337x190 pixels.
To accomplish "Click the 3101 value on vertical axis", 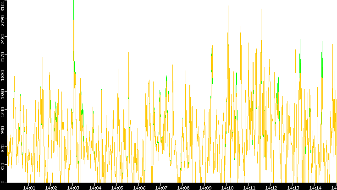I will coord(3,7).
